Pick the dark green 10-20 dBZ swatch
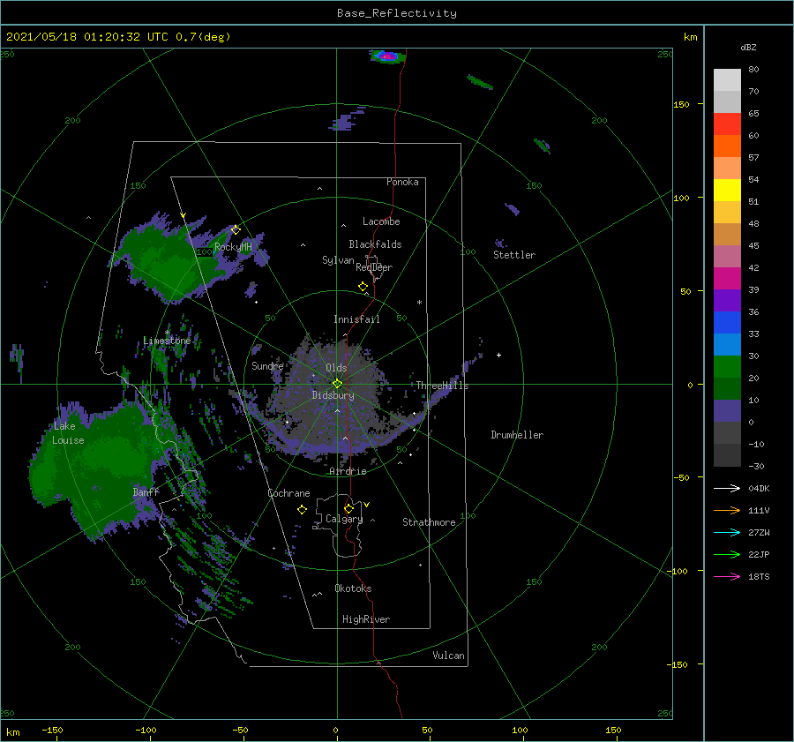The width and height of the screenshot is (794, 742). (727, 389)
